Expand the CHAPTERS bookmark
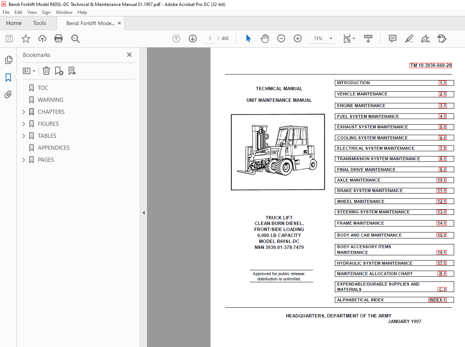465x347 pixels. click(x=24, y=112)
